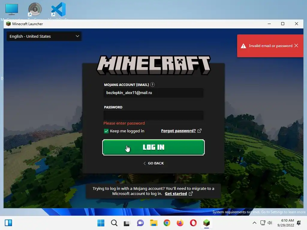Screen dimensions: 307x230
Task: Open the Widgets panel on the taskbar
Action: pyautogui.click(x=8, y=223)
